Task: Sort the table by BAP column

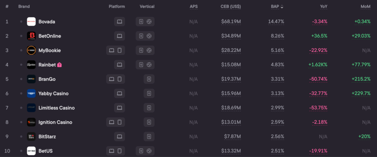Action: point(276,7)
